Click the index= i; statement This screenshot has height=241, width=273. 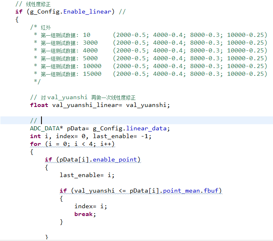pyautogui.click(x=91, y=207)
